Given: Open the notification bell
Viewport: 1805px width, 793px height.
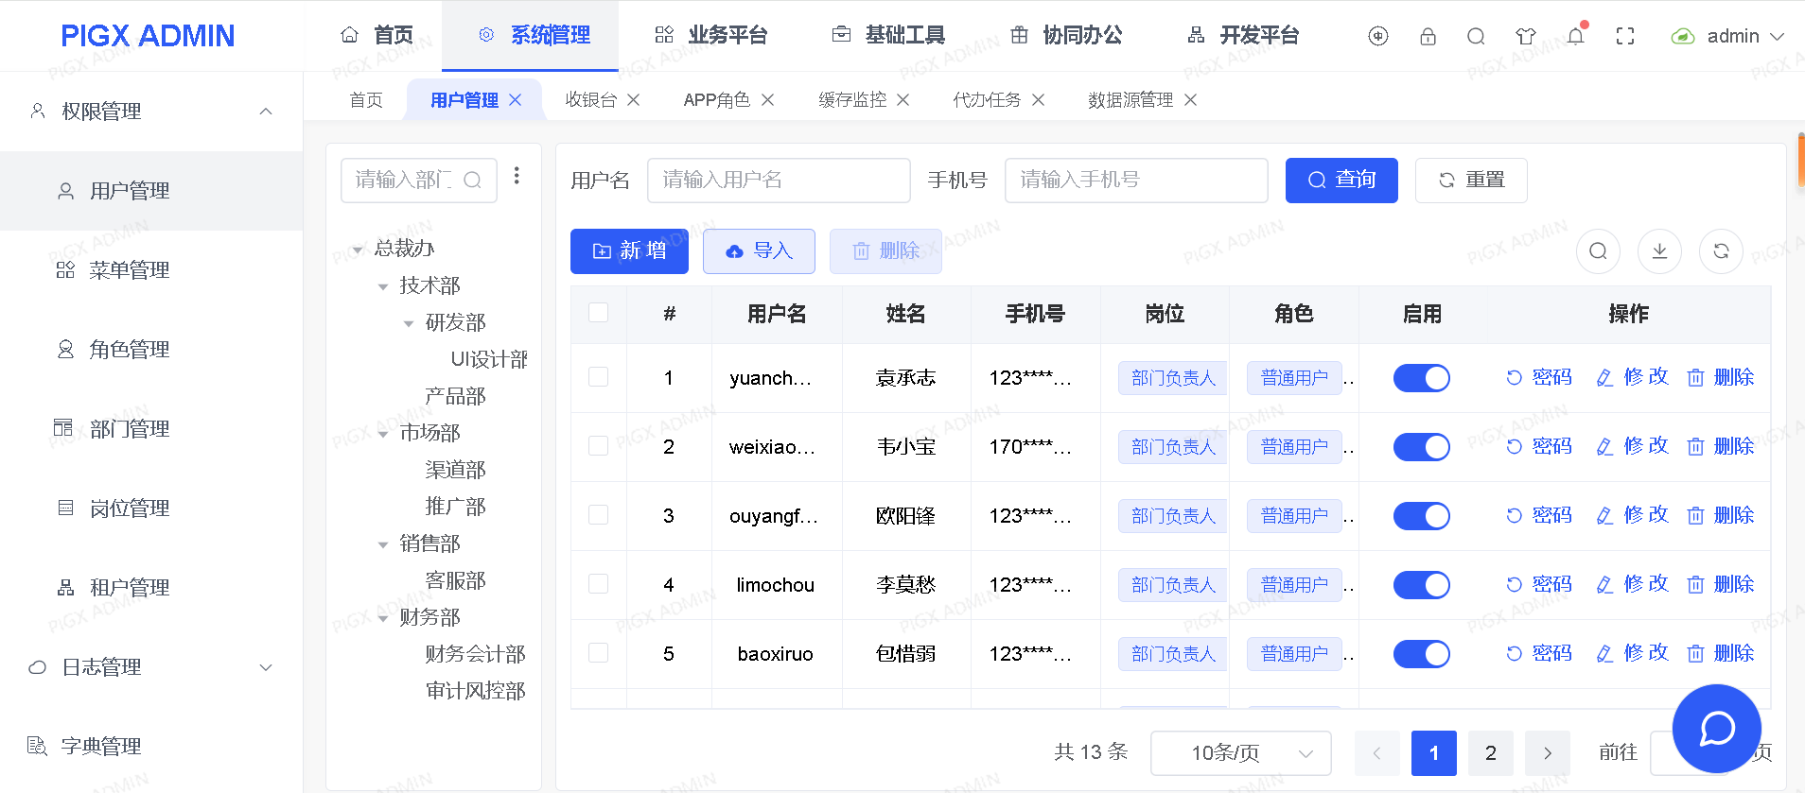Looking at the screenshot, I should pos(1575,36).
